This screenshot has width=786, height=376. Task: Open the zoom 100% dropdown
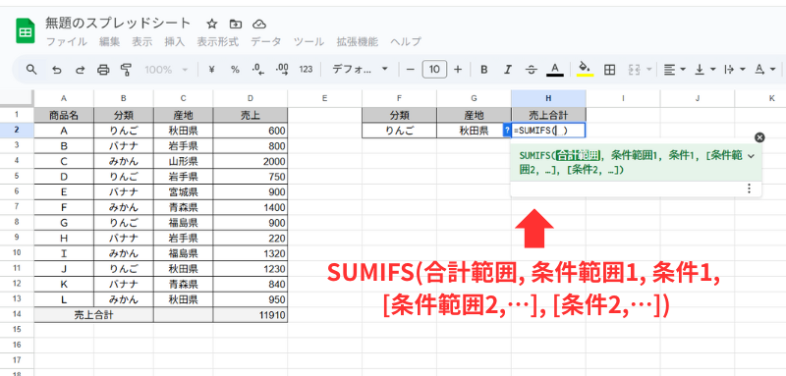166,69
